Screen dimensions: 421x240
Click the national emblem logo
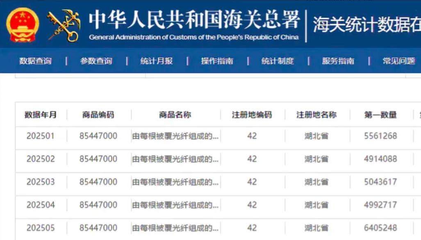coord(22,25)
